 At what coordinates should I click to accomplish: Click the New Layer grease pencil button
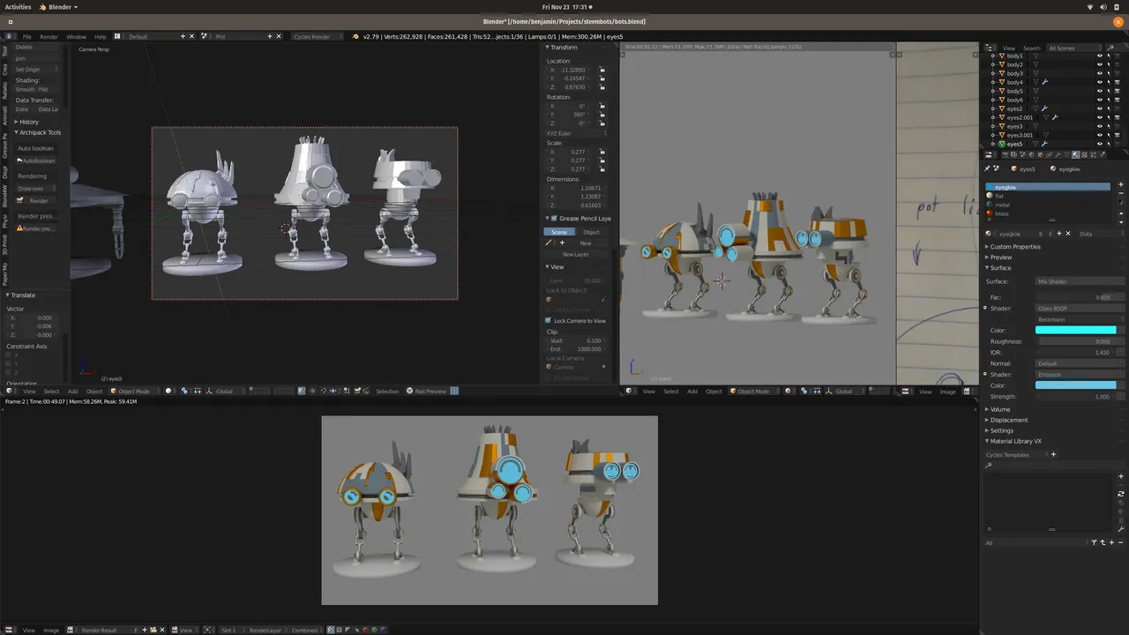[x=575, y=254]
